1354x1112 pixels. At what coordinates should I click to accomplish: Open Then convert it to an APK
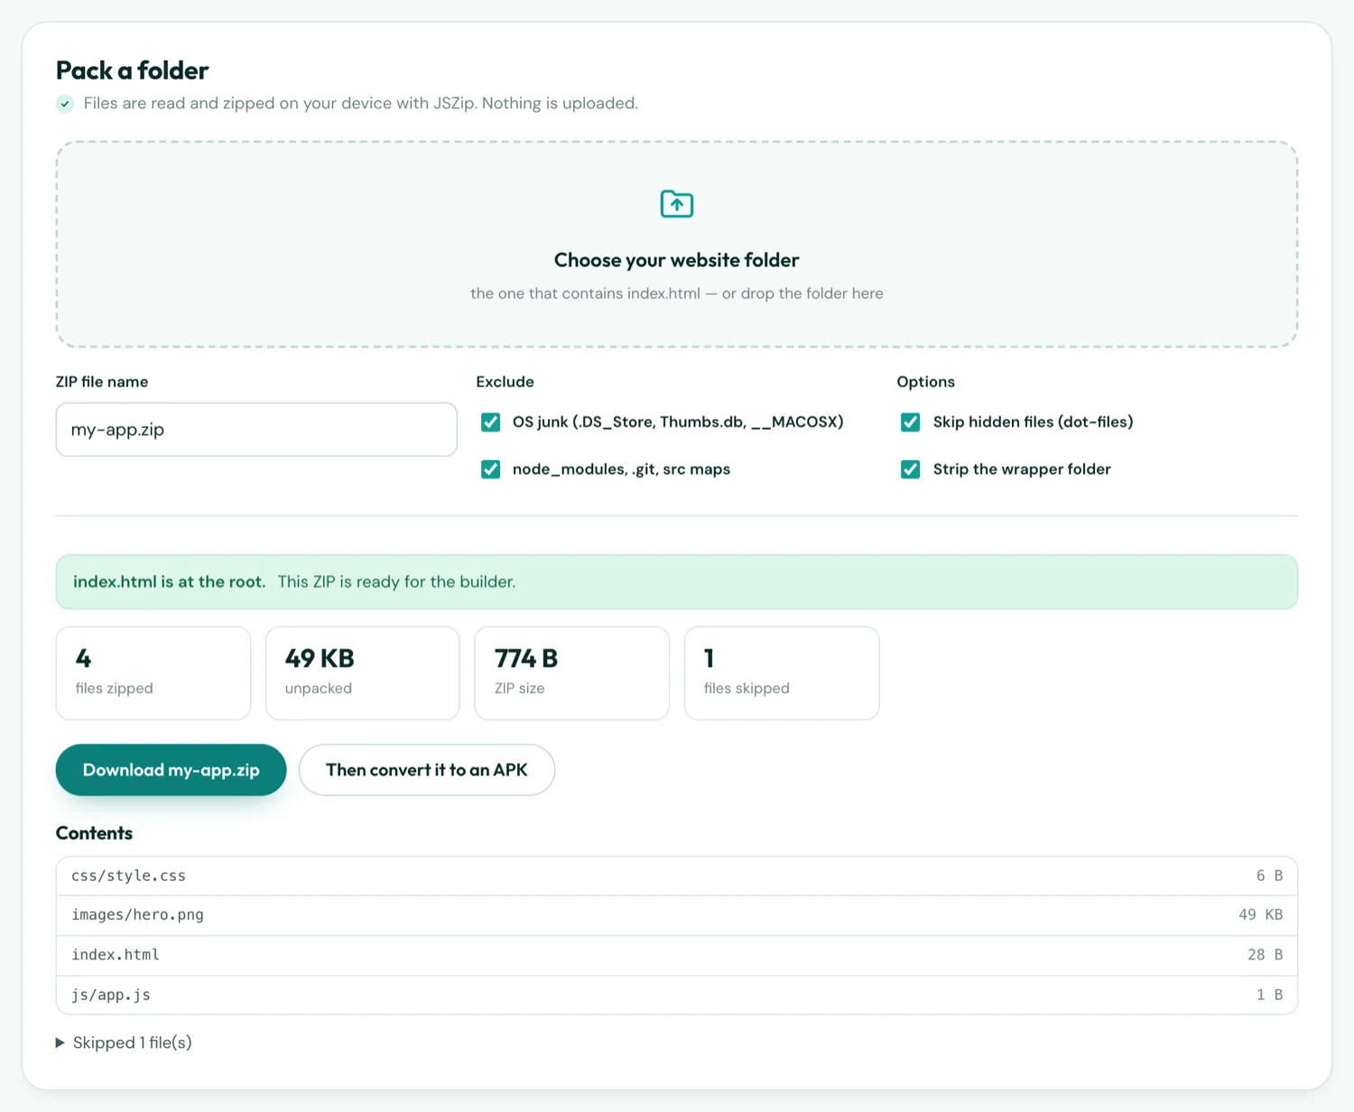coord(427,770)
